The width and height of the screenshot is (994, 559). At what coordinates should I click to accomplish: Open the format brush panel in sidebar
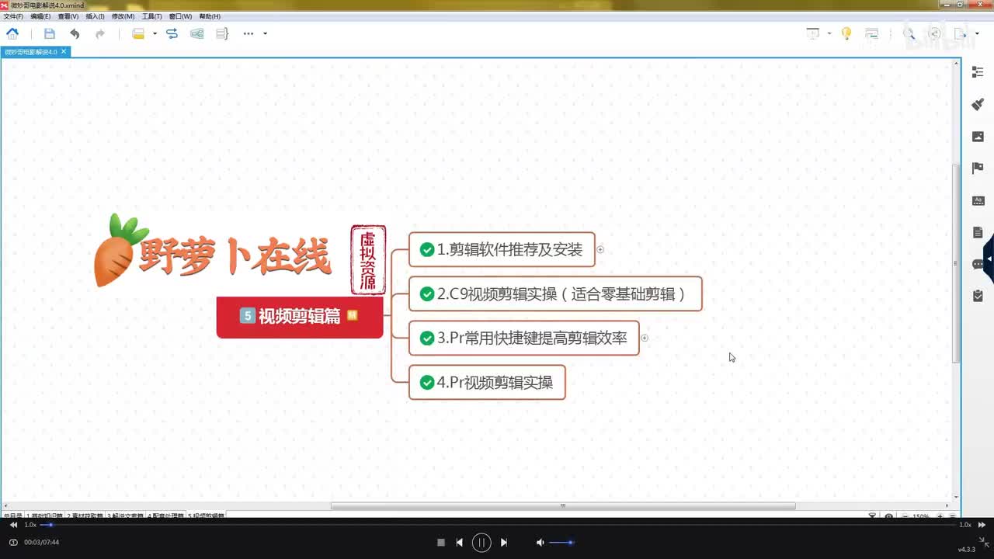(x=978, y=104)
